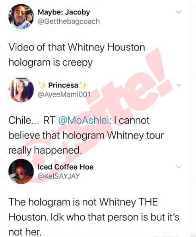Click the sparkle emoji after Princesa
The height and width of the screenshot is (237, 196).
(83, 85)
